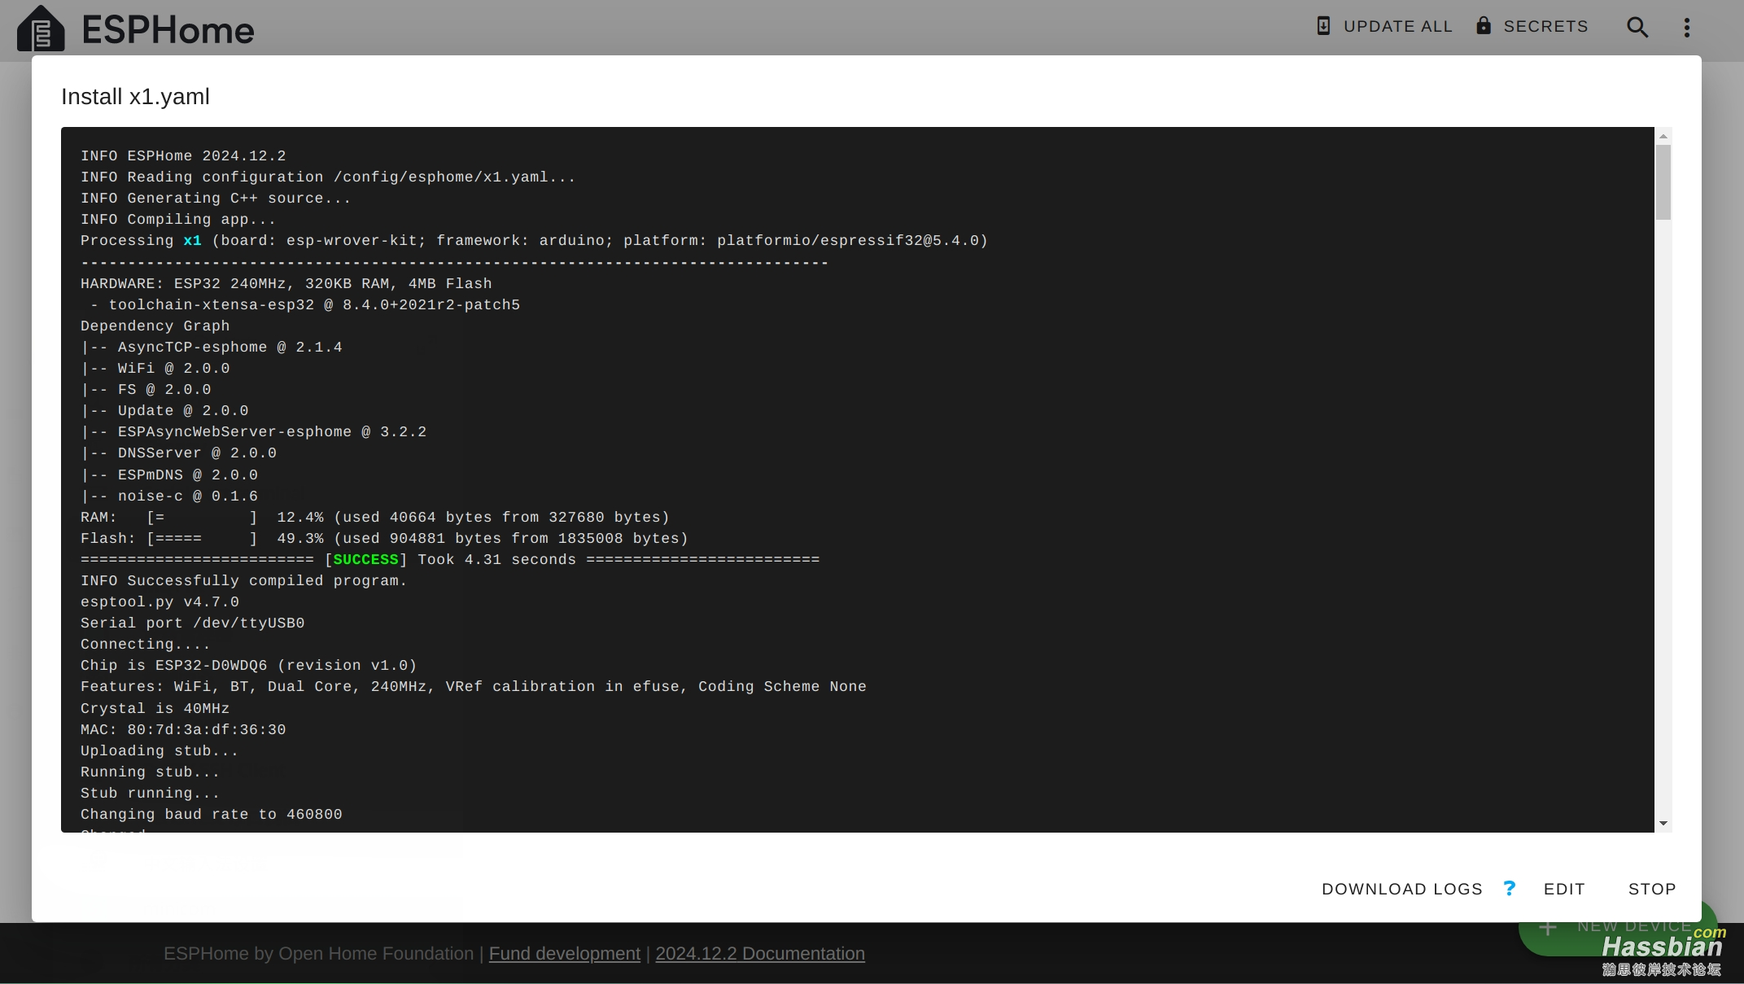The width and height of the screenshot is (1744, 984).
Task: Click 'INFO Successfully compiled program.' line
Action: [244, 580]
